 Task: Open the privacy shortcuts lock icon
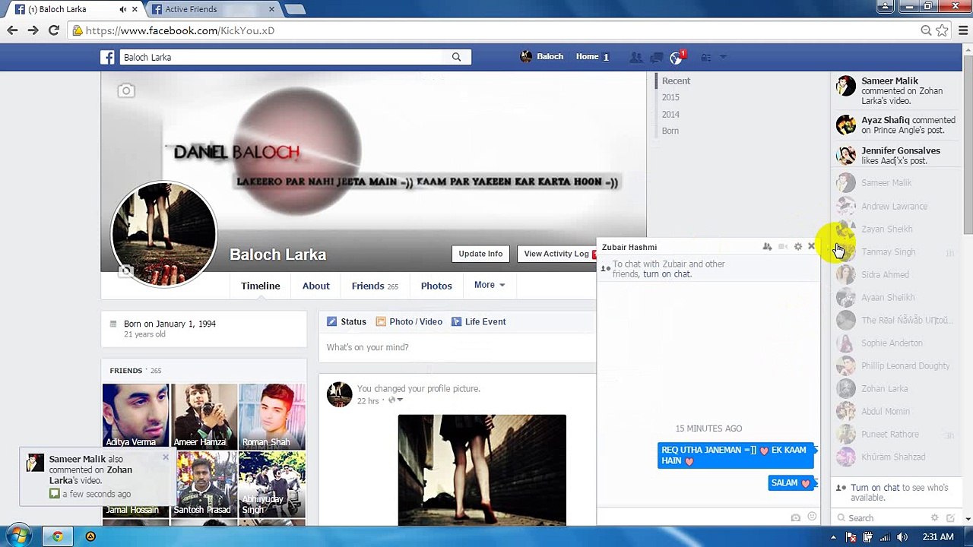706,57
